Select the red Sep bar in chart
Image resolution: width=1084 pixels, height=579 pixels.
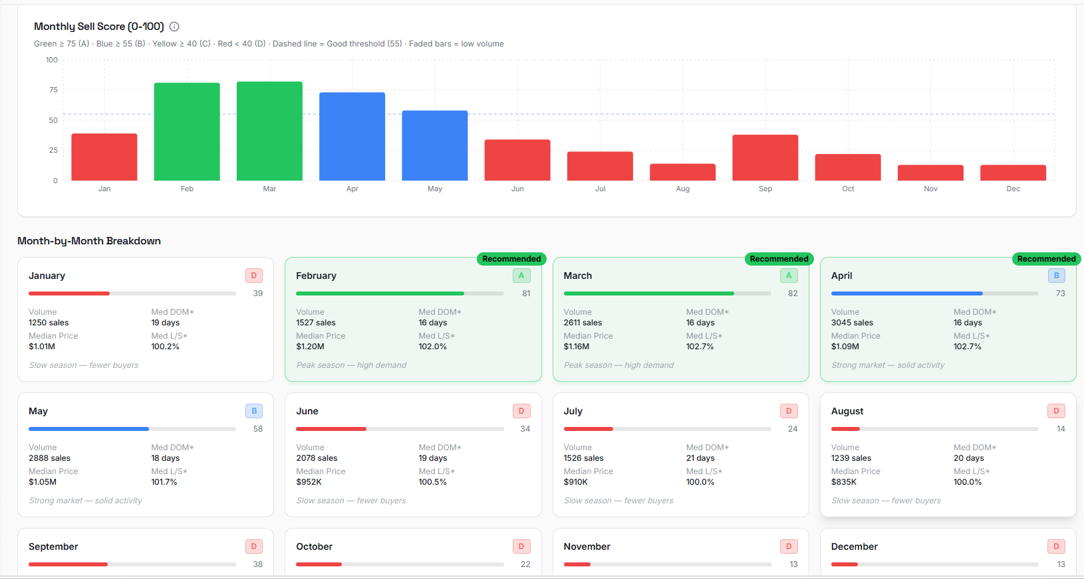pos(765,157)
